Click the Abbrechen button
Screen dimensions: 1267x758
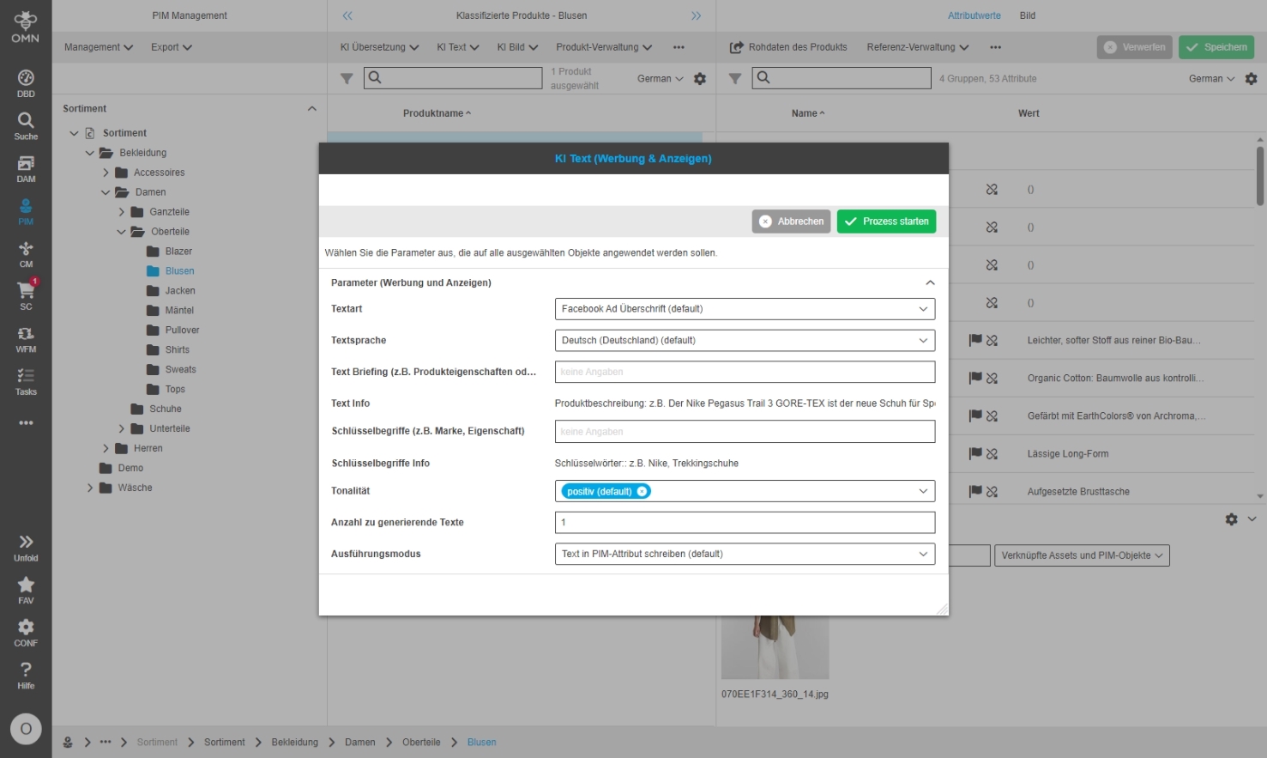pos(791,221)
